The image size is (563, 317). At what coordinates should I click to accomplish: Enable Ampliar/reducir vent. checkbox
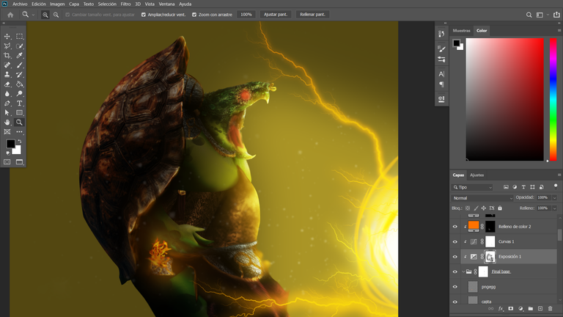tap(144, 15)
